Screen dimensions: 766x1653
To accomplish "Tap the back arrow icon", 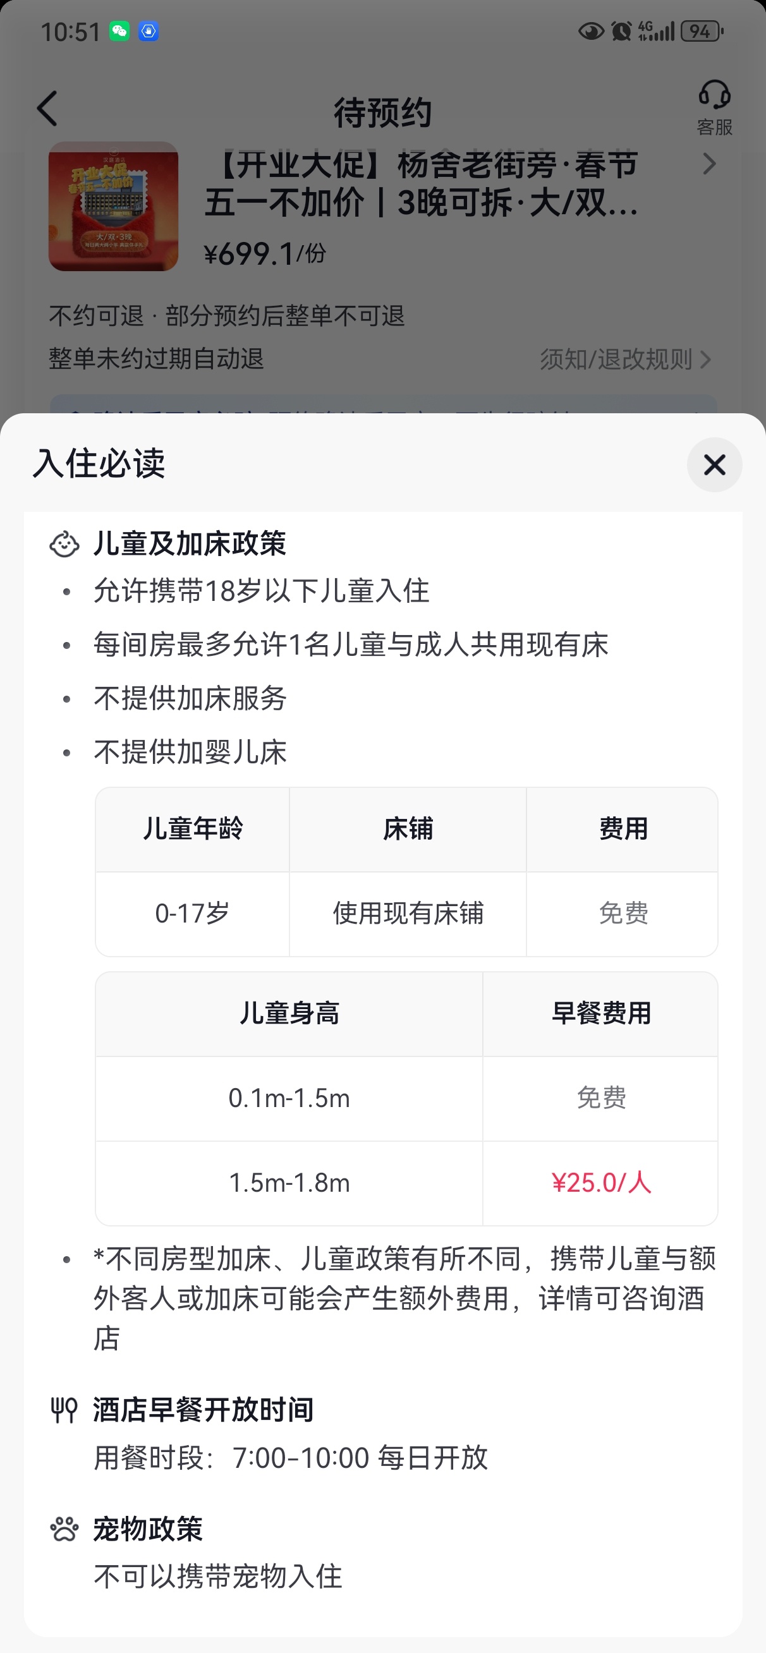I will [x=47, y=109].
